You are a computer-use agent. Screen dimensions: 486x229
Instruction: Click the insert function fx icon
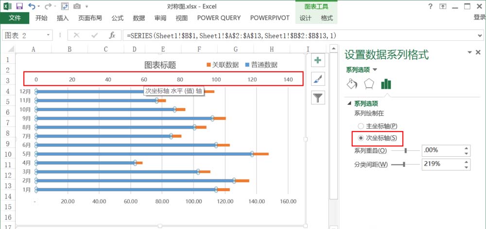click(x=112, y=35)
